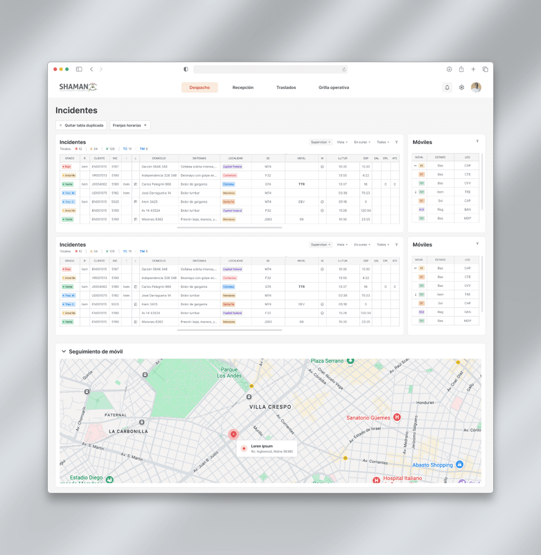This screenshot has width=541, height=555.
Task: Click the note icon in lower Misiones 8362 row
Action: (x=135, y=322)
